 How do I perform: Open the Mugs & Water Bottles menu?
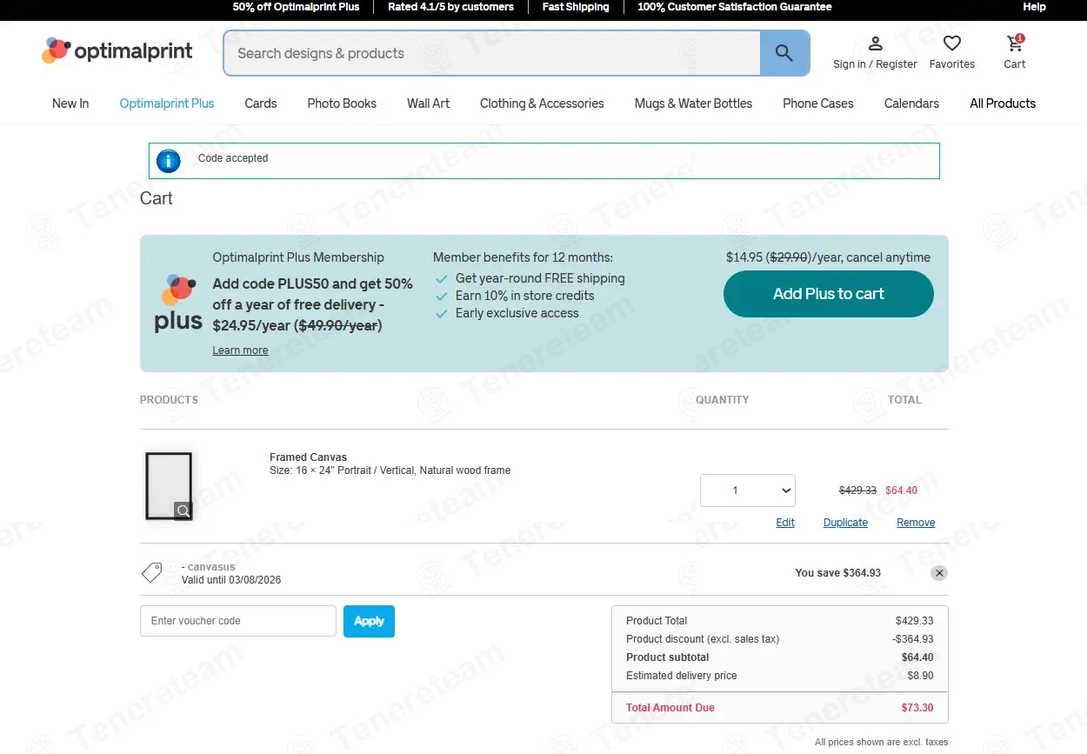[x=693, y=103]
